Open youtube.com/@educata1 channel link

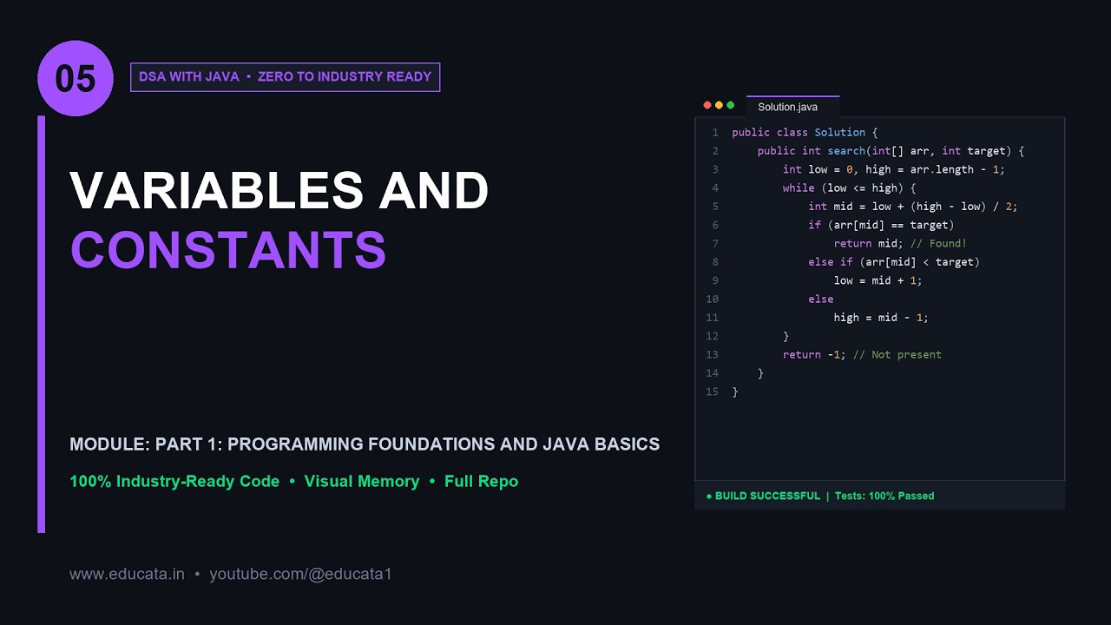(300, 574)
